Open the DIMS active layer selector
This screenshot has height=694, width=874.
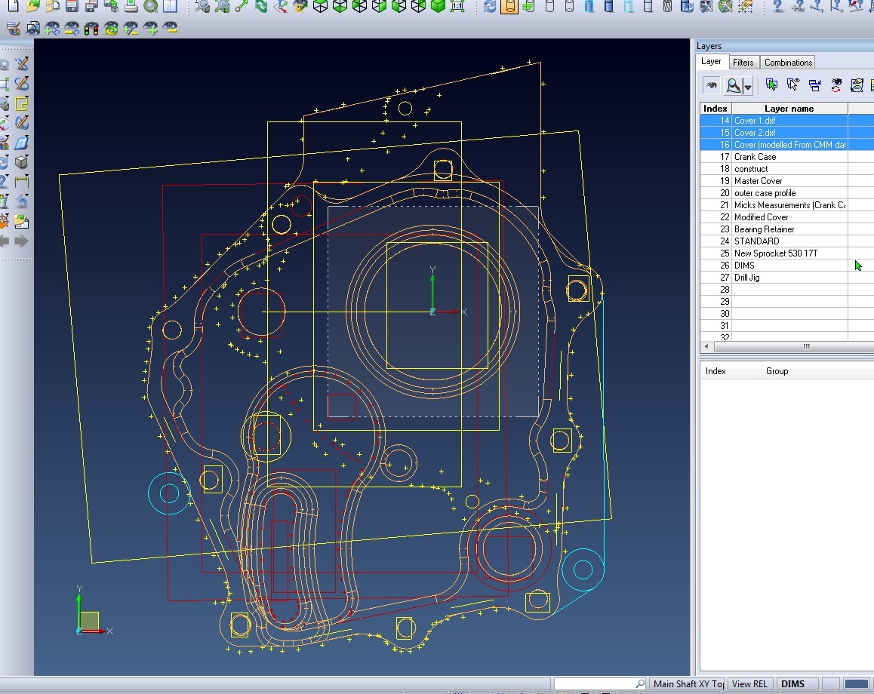pos(792,684)
